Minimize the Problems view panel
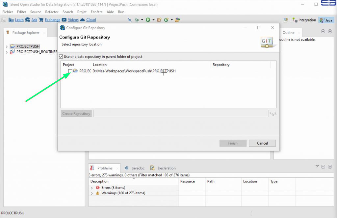Screen dimensions: 337x218 pos(323,167)
